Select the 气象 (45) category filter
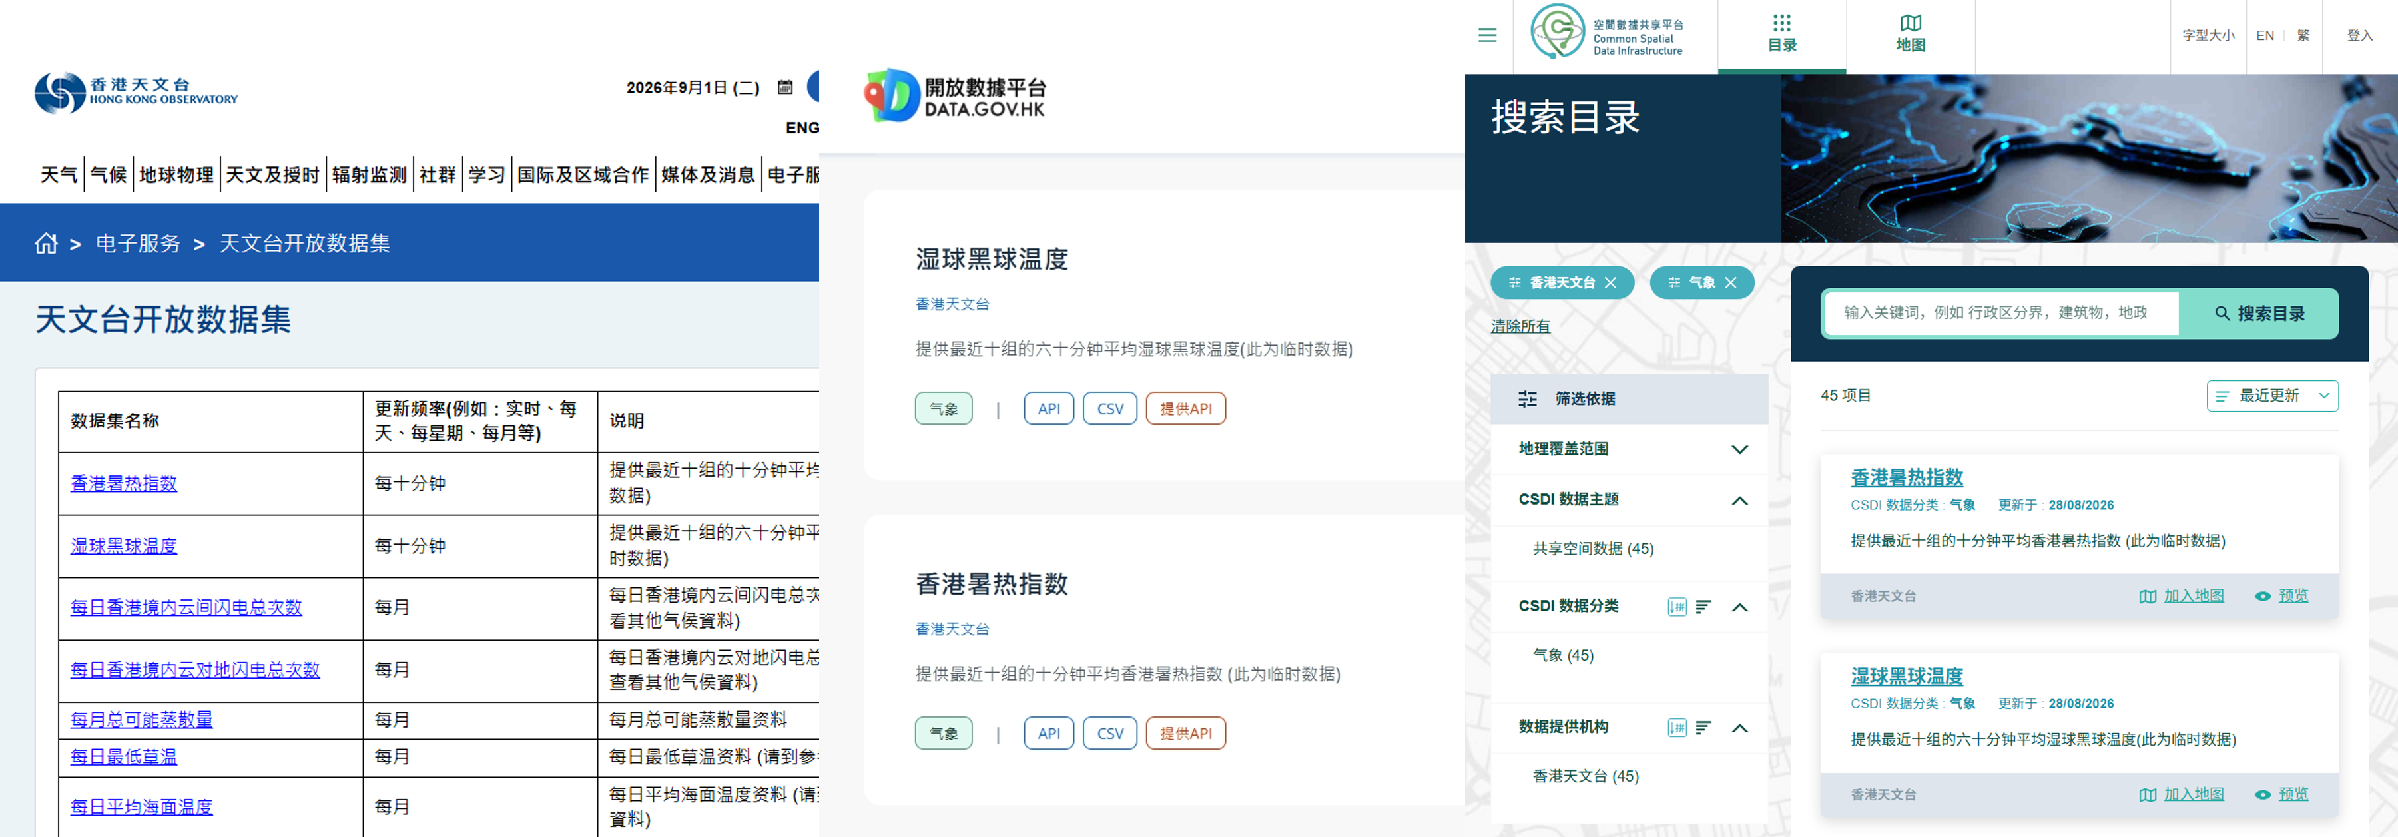 tap(1563, 655)
